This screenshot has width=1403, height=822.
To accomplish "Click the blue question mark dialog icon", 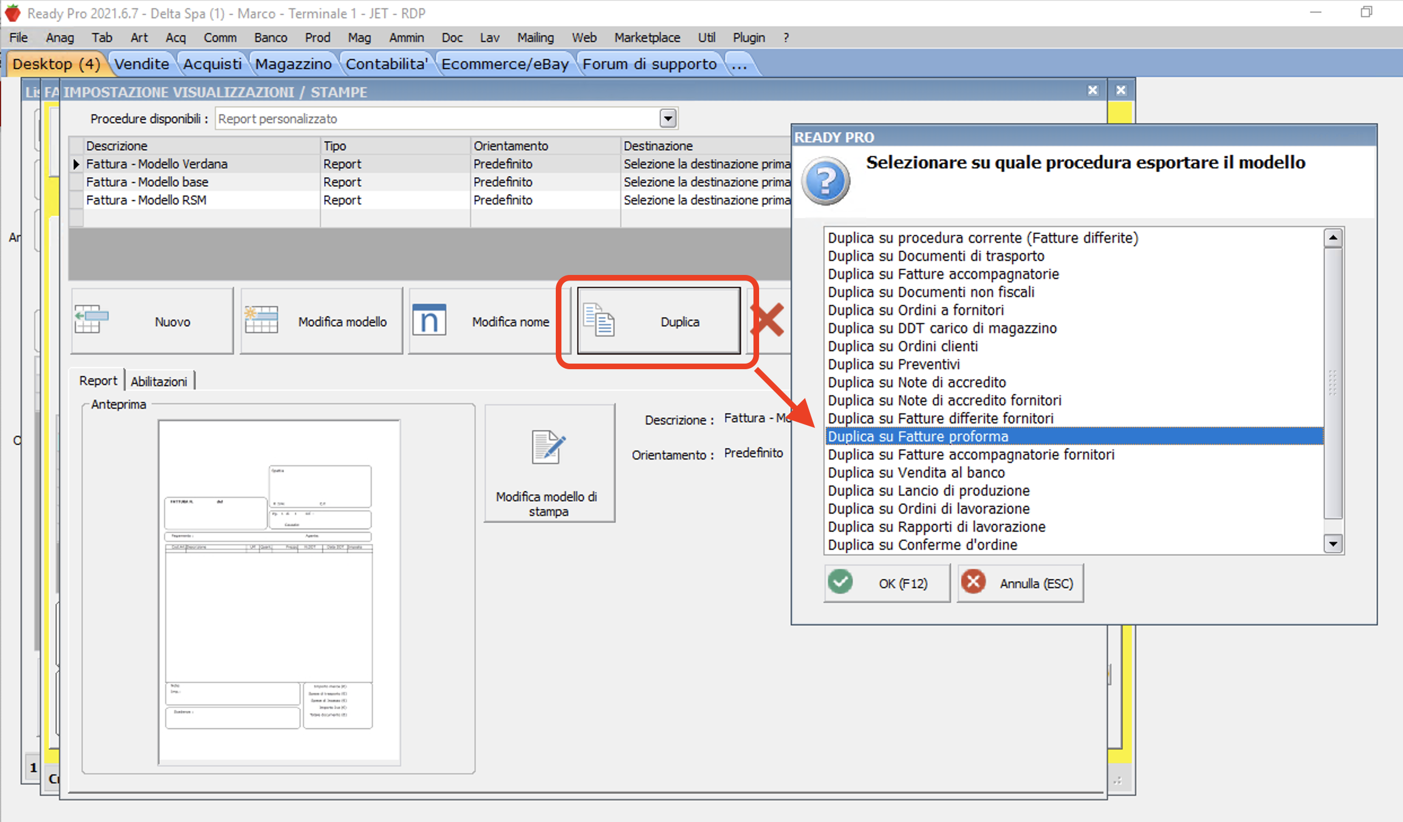I will pyautogui.click(x=825, y=181).
